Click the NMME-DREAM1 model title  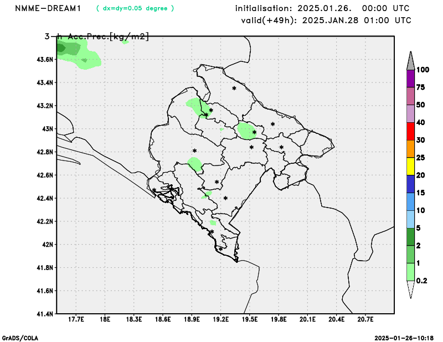coord(48,8)
